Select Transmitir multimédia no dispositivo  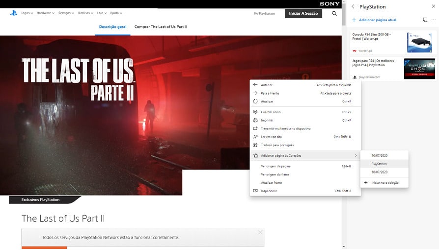click(305, 128)
